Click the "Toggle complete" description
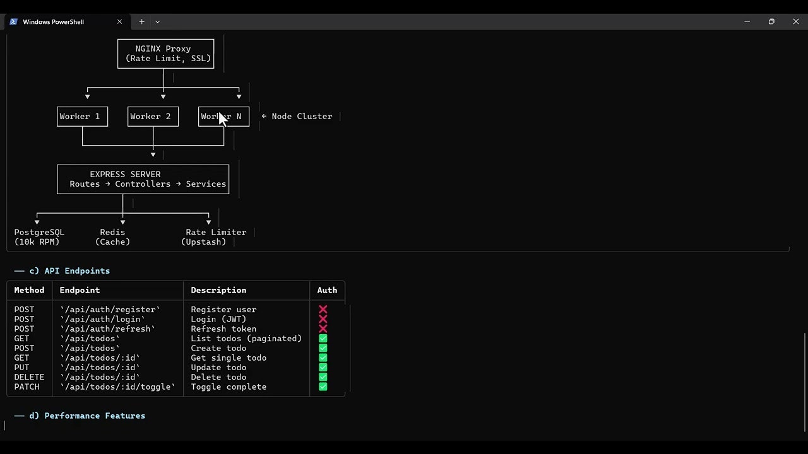808x454 pixels. [229, 387]
